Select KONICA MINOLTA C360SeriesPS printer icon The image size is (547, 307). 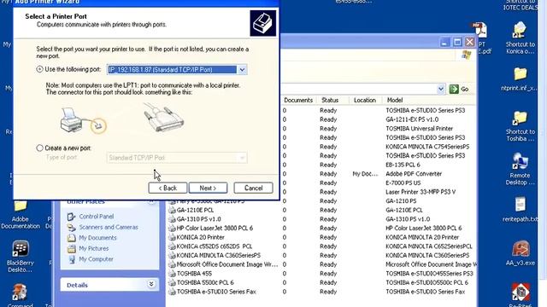[172, 256]
